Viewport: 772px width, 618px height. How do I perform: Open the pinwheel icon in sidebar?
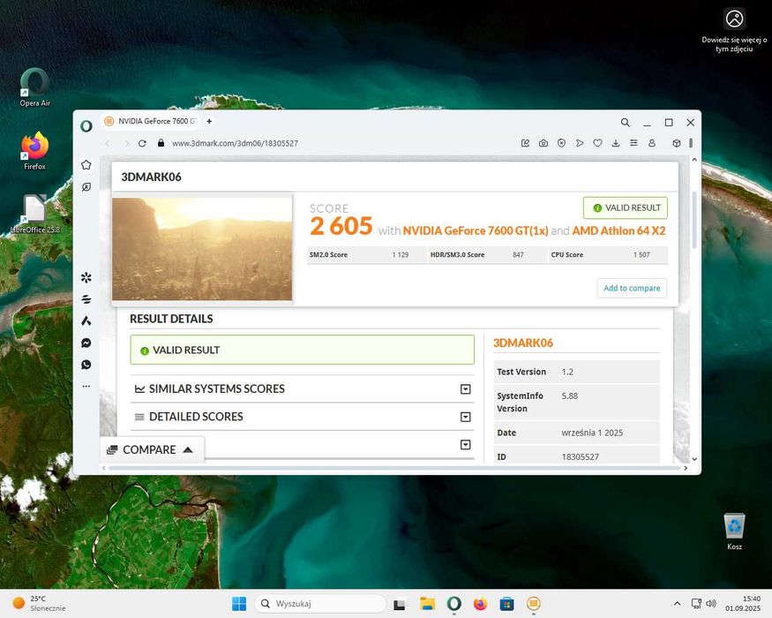pos(86,277)
